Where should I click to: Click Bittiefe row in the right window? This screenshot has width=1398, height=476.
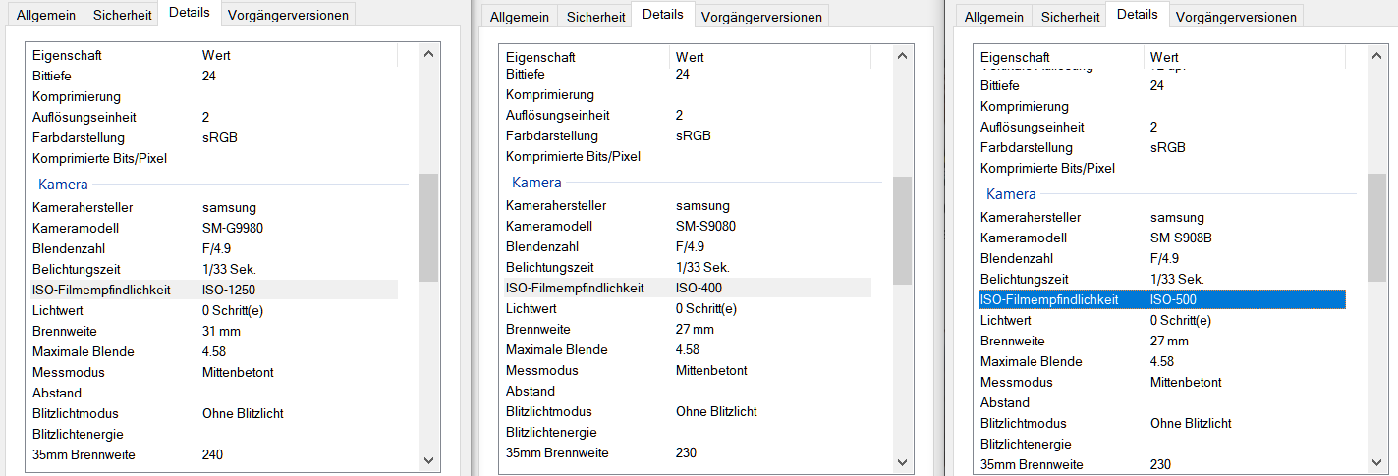1162,85
